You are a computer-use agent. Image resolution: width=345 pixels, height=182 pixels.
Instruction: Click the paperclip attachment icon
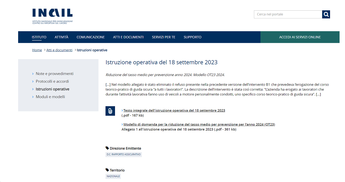coord(110,111)
